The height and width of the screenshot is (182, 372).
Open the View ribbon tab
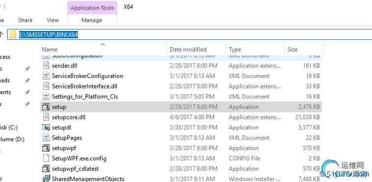(x=53, y=21)
